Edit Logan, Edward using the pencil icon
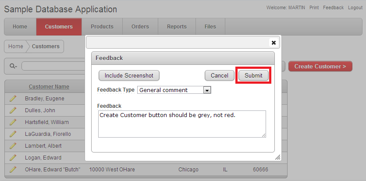The height and width of the screenshot is (181, 366). coord(13,157)
